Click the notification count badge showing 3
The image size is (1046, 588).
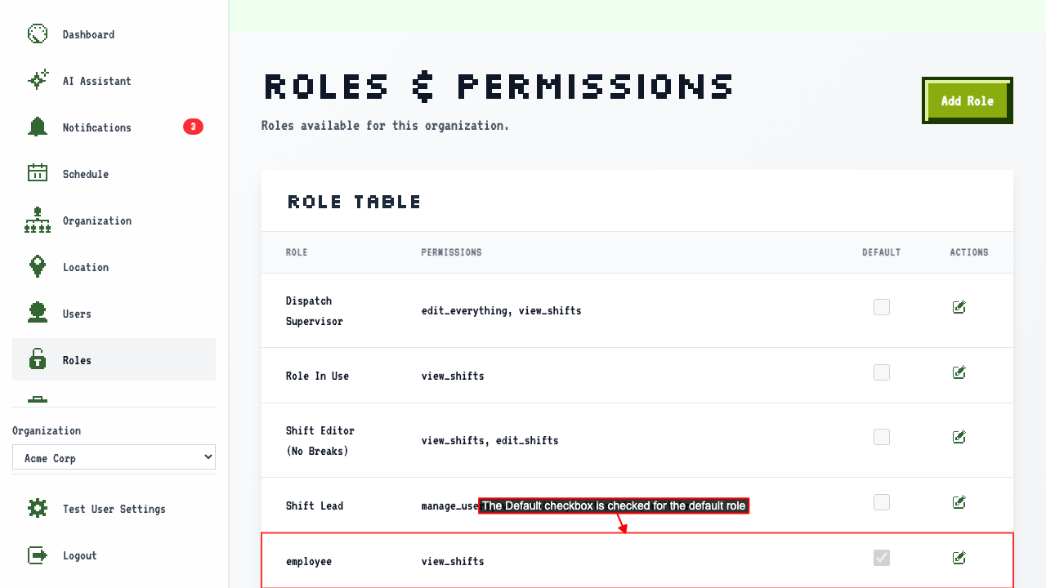[193, 127]
